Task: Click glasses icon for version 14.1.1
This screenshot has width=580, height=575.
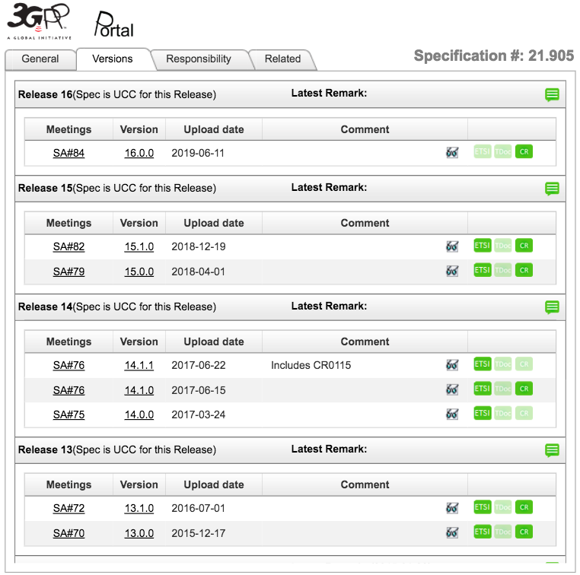Action: [452, 365]
